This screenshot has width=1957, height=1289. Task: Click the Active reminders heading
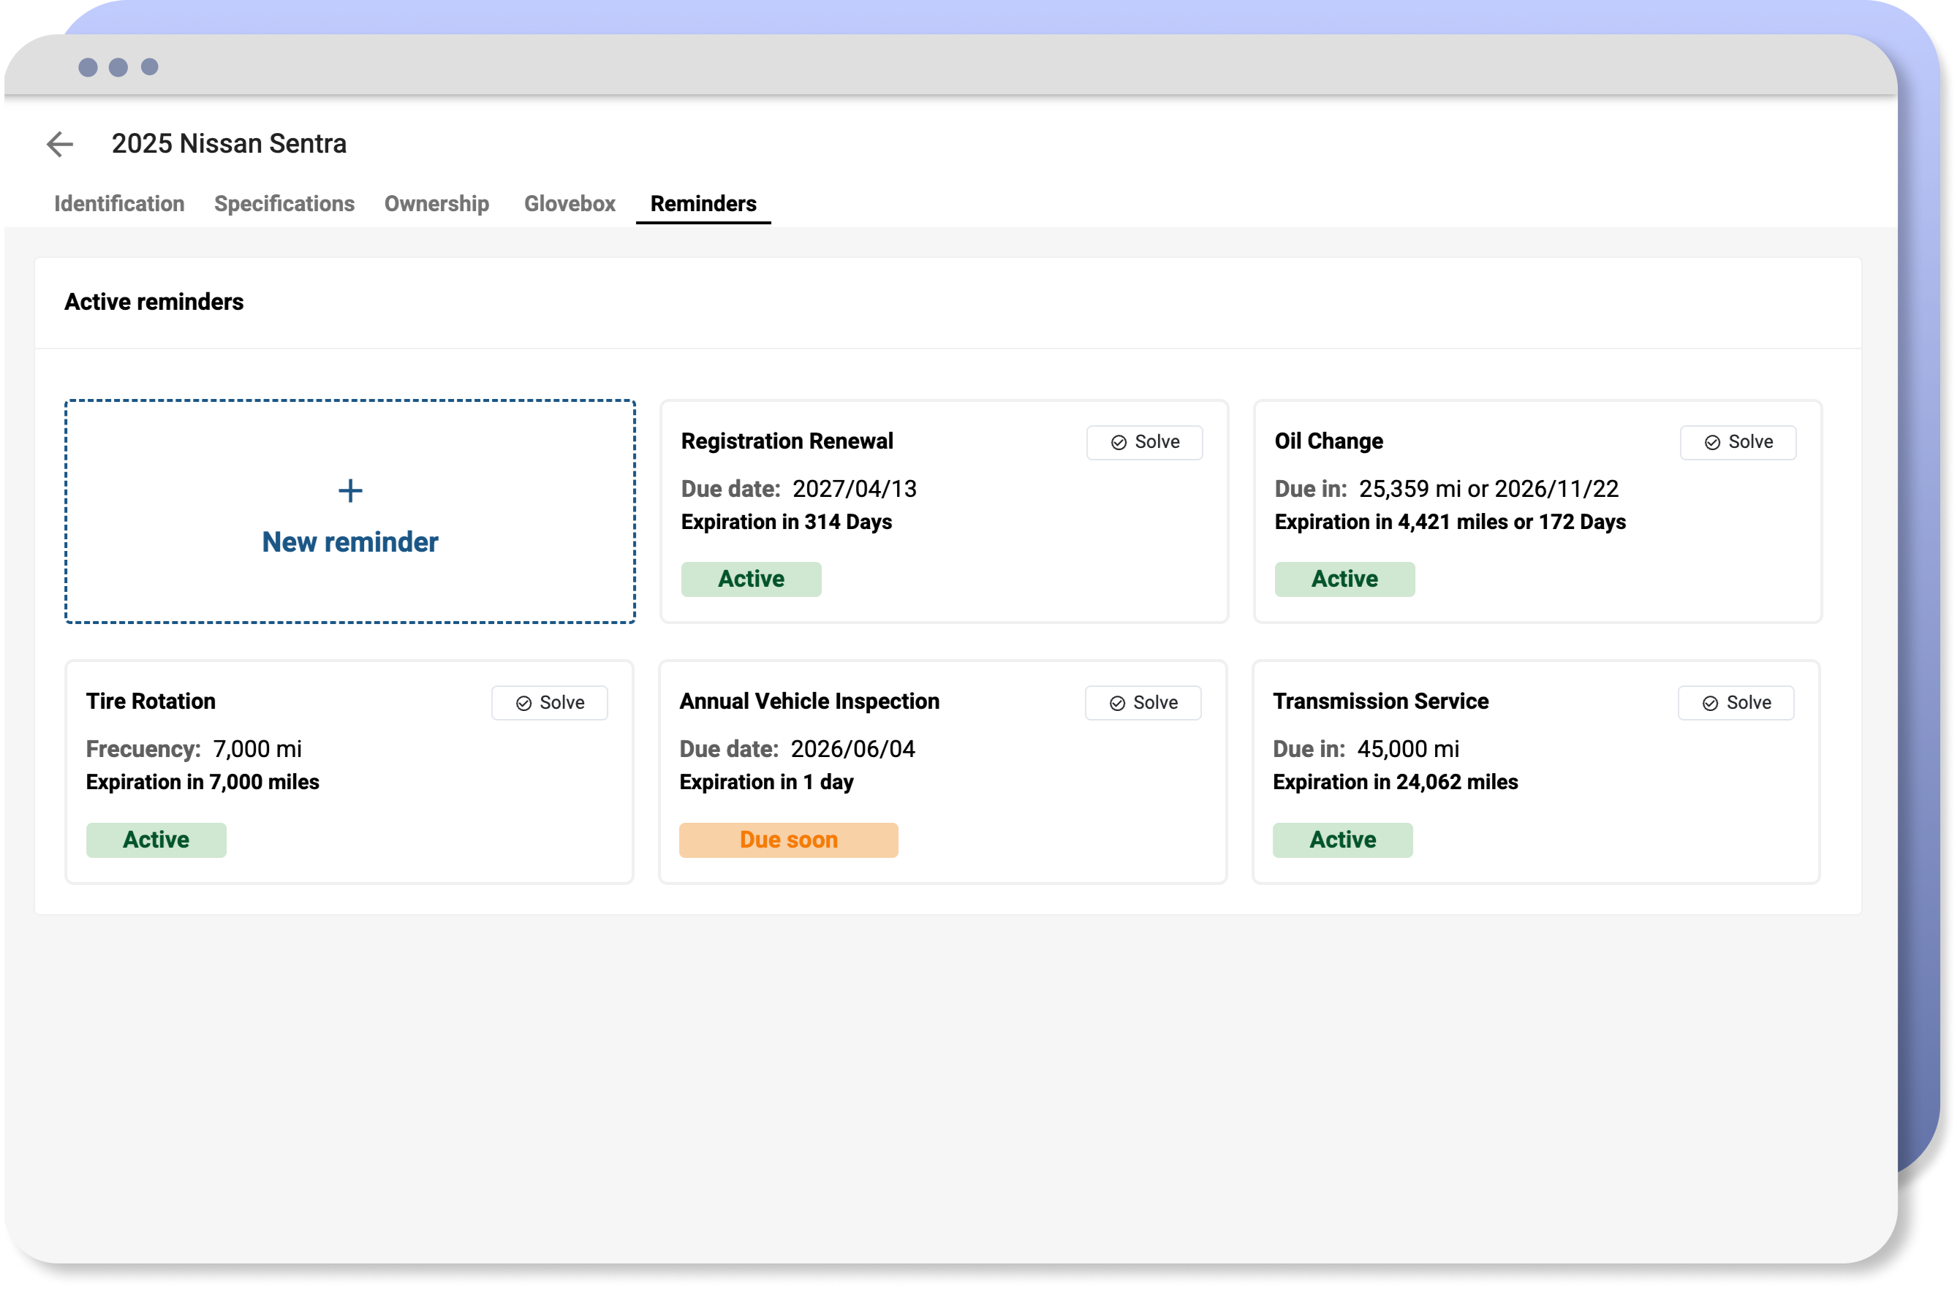(154, 302)
